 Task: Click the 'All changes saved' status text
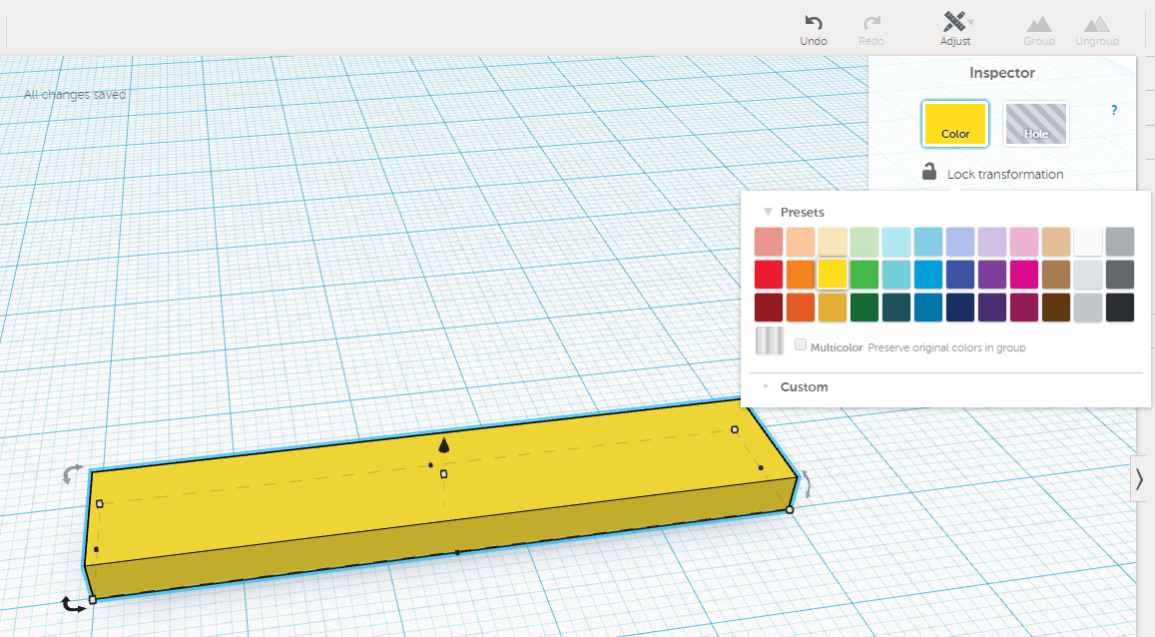click(x=75, y=94)
